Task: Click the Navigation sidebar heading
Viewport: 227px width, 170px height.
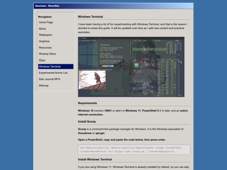Action: click(x=45, y=17)
